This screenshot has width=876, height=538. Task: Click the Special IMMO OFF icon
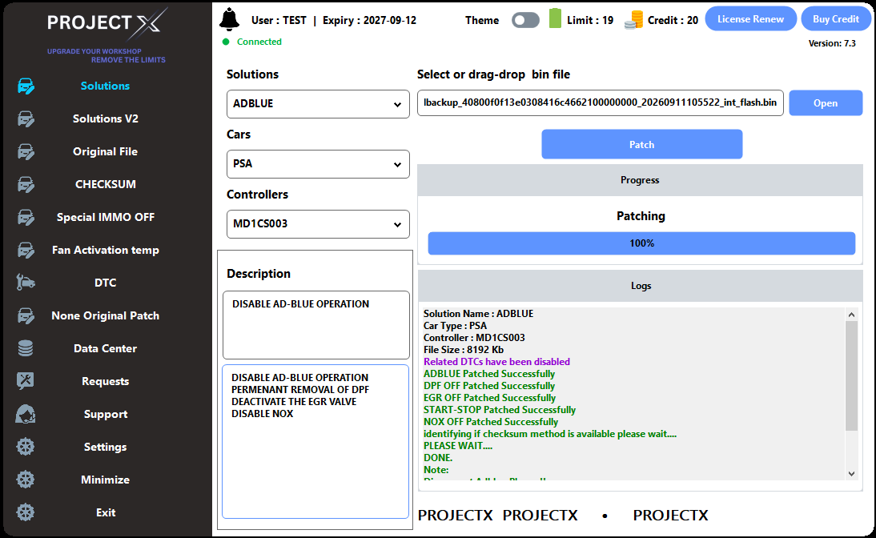pyautogui.click(x=26, y=217)
